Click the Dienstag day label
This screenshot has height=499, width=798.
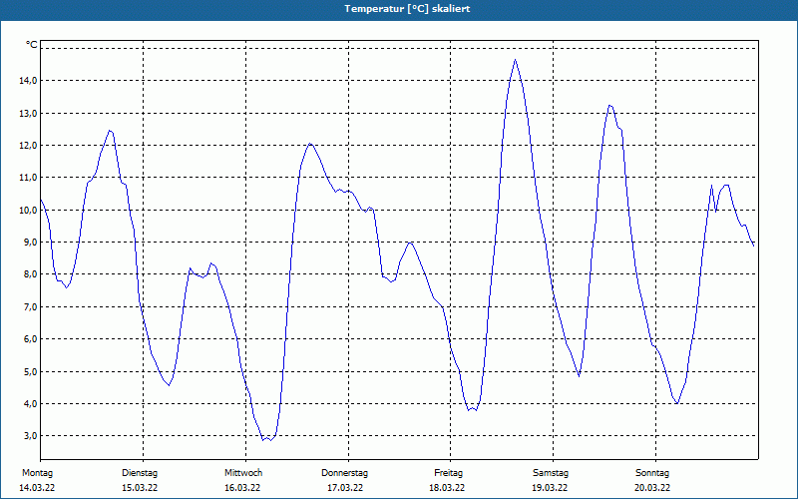point(140,473)
